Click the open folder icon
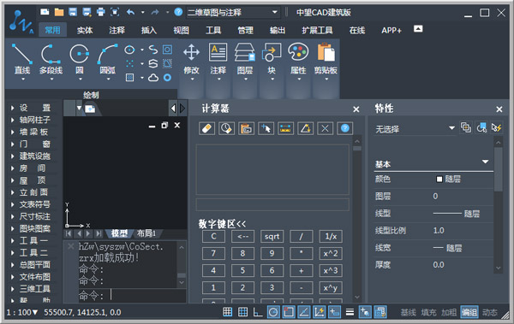This screenshot has width=514, height=324. pyautogui.click(x=59, y=12)
